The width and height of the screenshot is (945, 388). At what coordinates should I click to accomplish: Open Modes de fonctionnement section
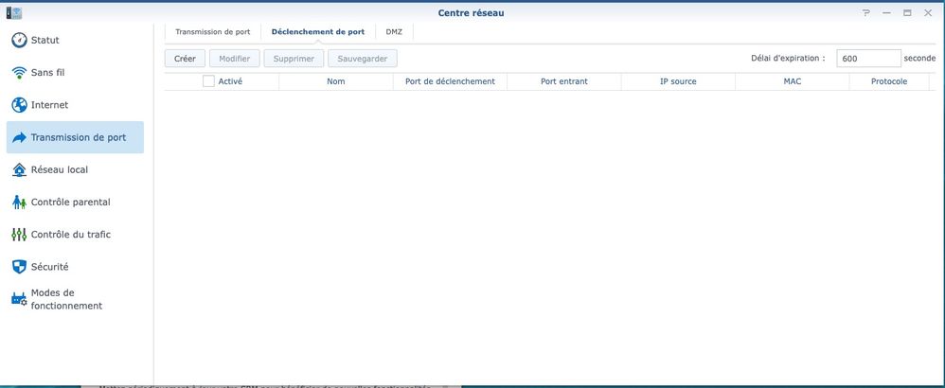(76, 299)
